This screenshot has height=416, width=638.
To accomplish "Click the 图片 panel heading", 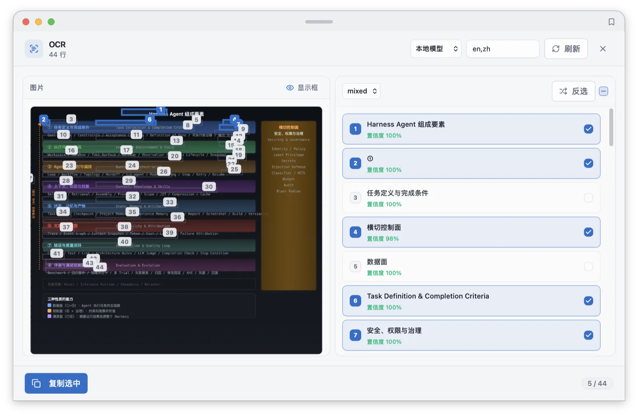I will [37, 88].
